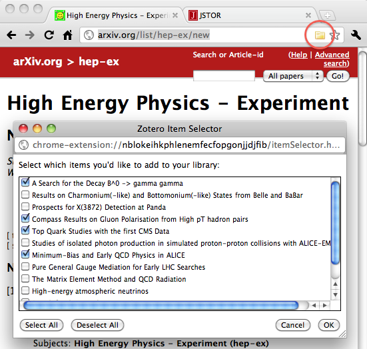Screen dimensions: 367x349
Task: Select the High Energy Physics tab
Action: (117, 15)
